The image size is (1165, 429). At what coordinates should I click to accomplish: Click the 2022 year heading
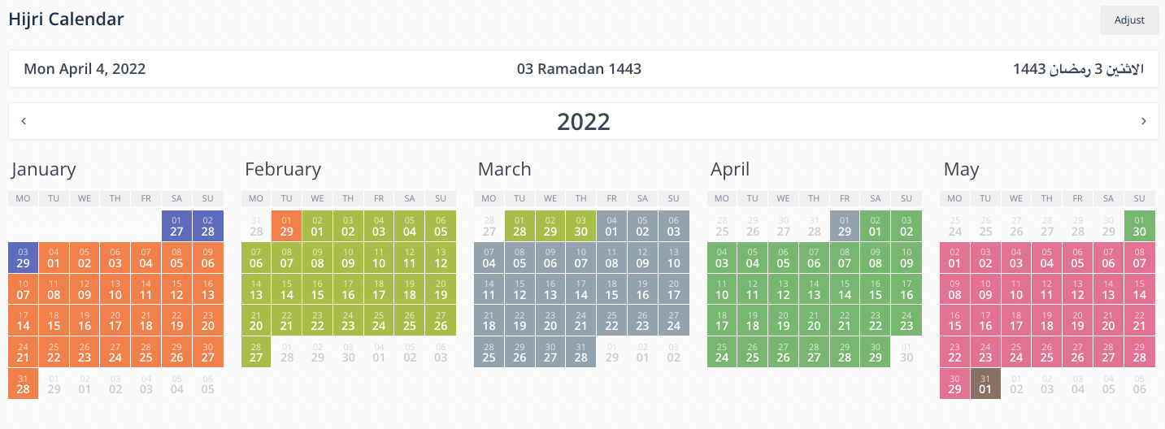[583, 121]
